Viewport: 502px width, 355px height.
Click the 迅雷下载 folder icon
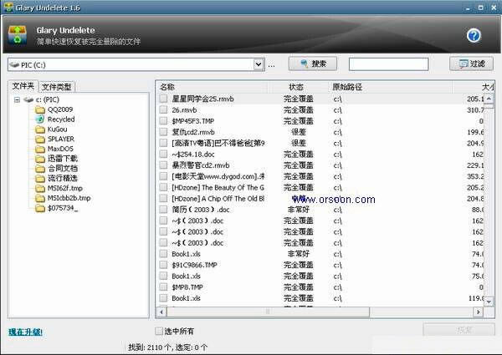40,159
